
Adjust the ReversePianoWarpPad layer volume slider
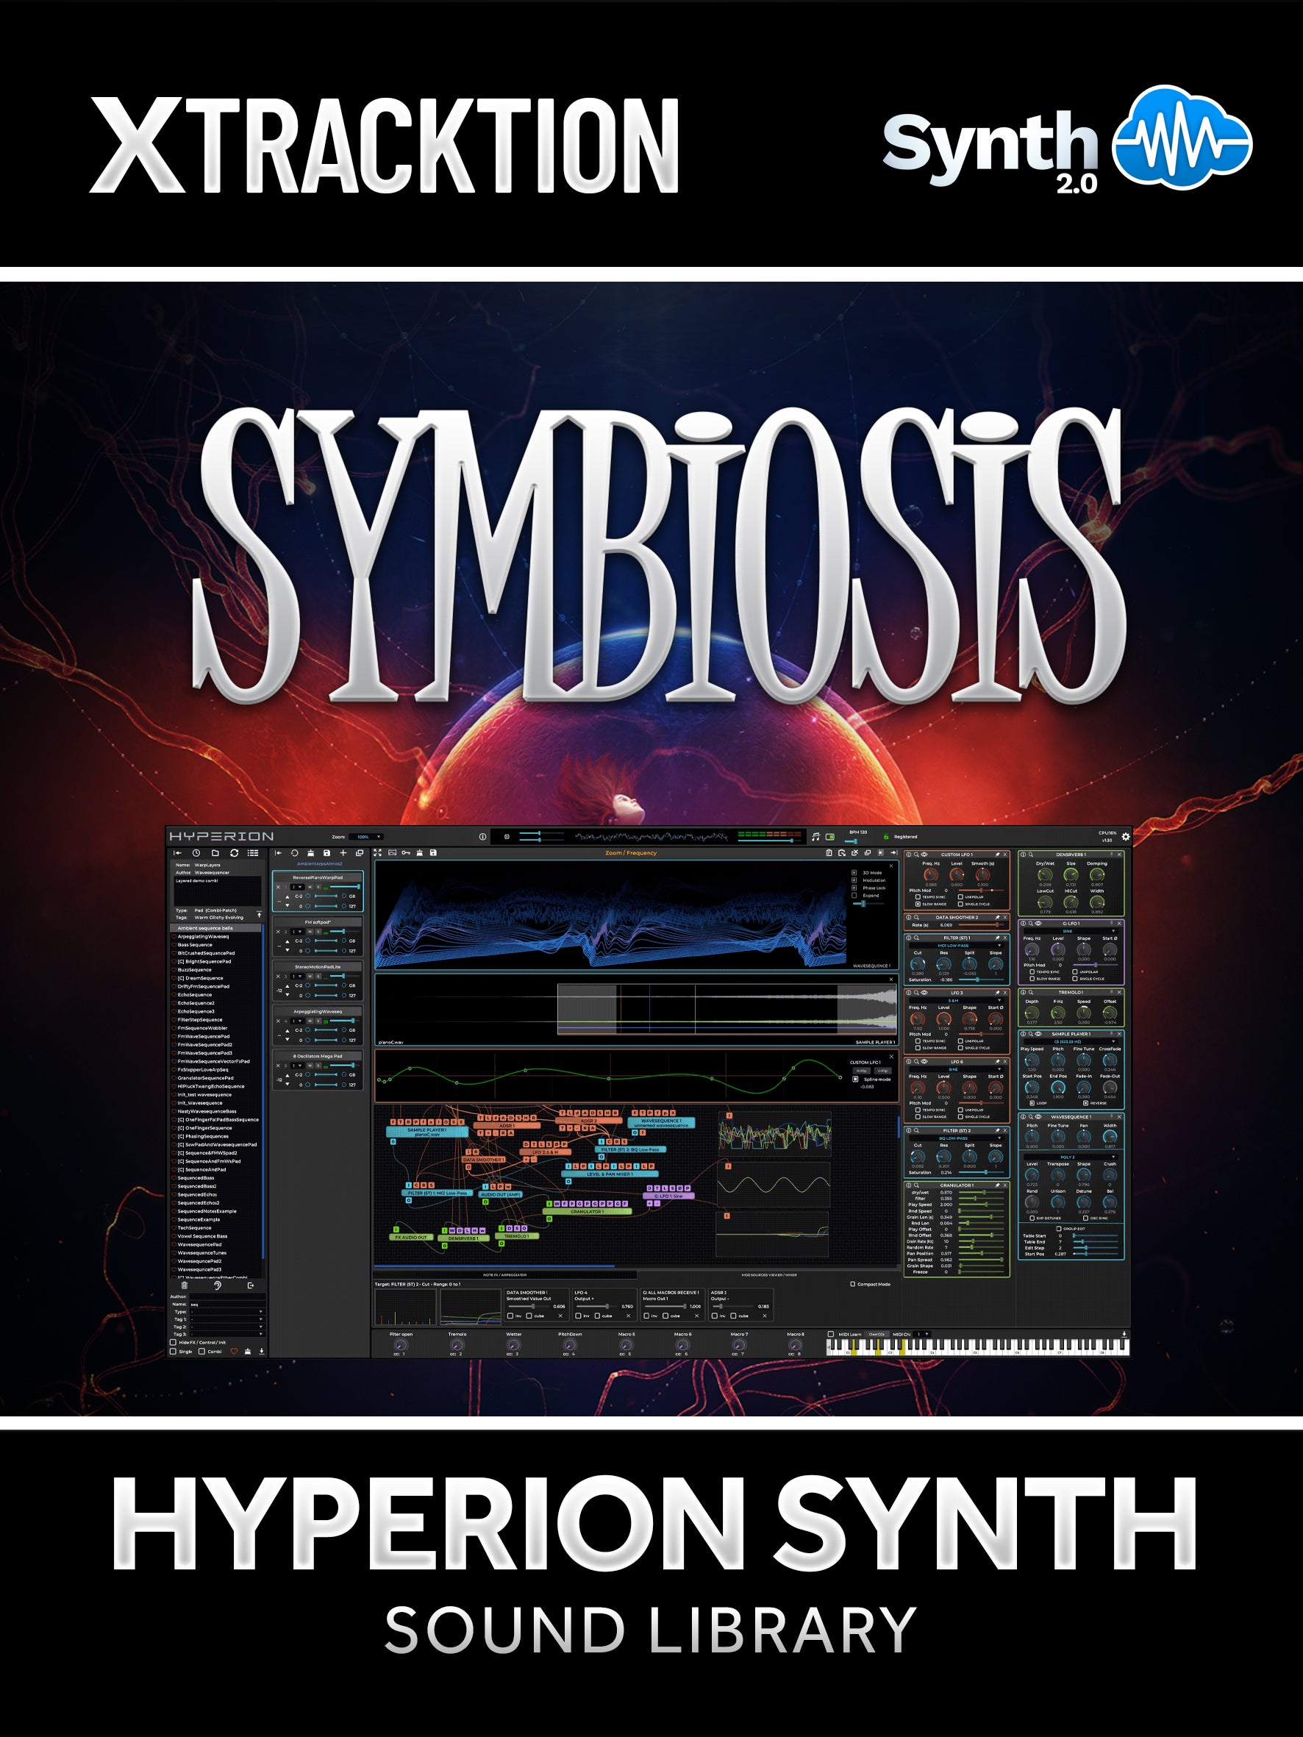tap(346, 887)
